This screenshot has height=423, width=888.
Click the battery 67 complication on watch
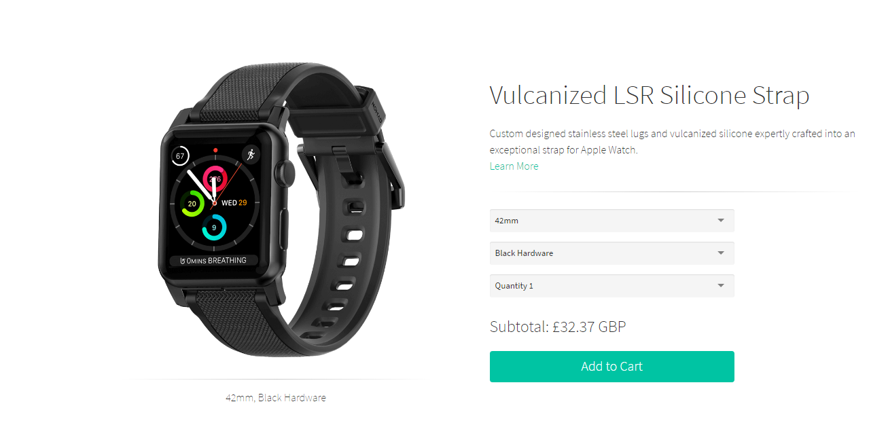[x=180, y=155]
